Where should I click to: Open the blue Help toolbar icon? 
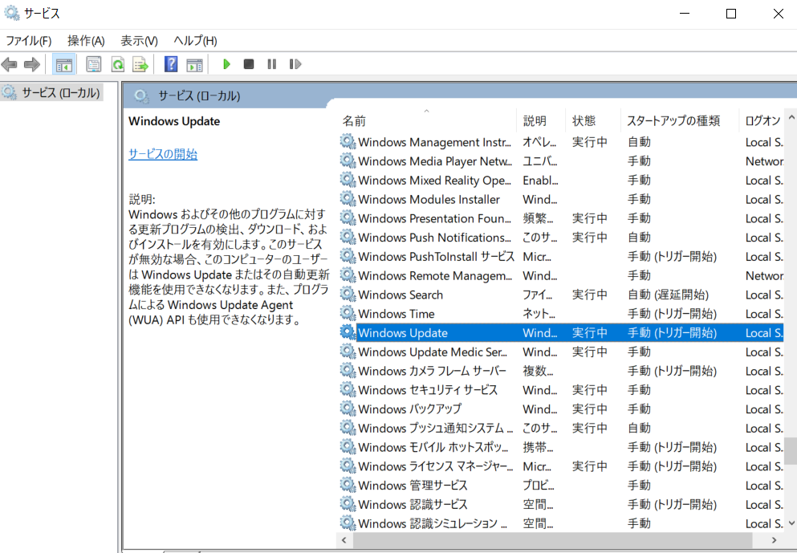click(171, 64)
